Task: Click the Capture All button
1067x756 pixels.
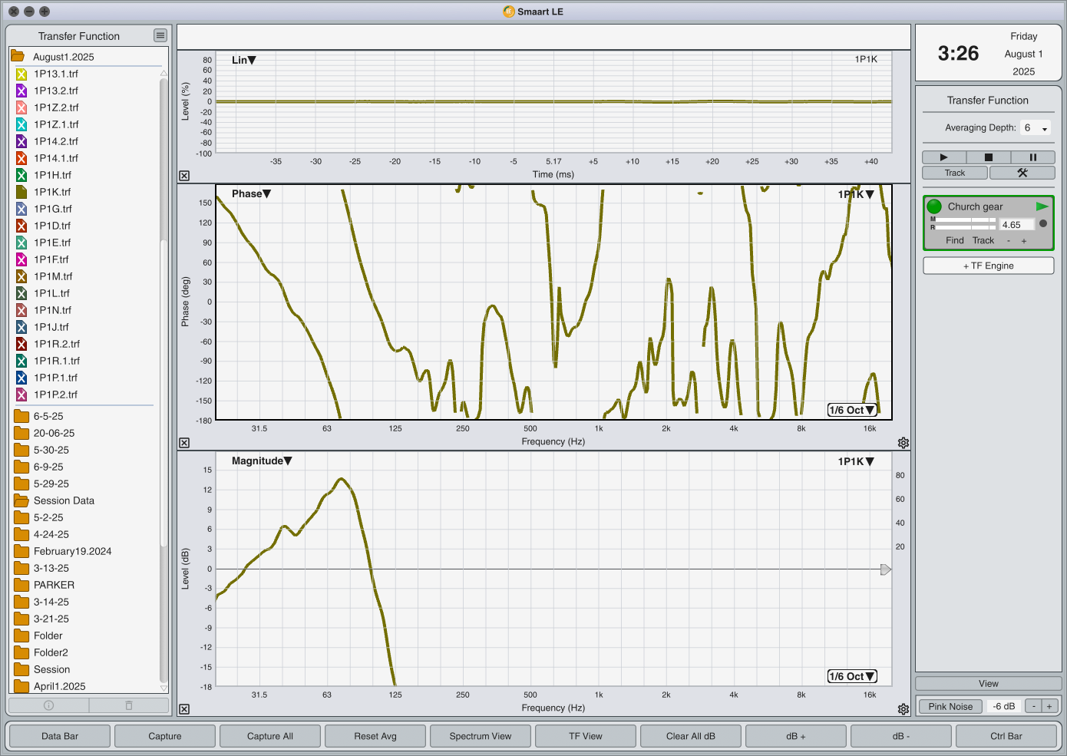Action: pos(270,736)
